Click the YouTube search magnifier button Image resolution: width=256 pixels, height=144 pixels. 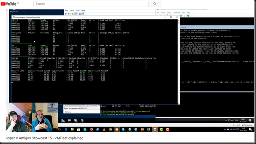[x=155, y=4]
